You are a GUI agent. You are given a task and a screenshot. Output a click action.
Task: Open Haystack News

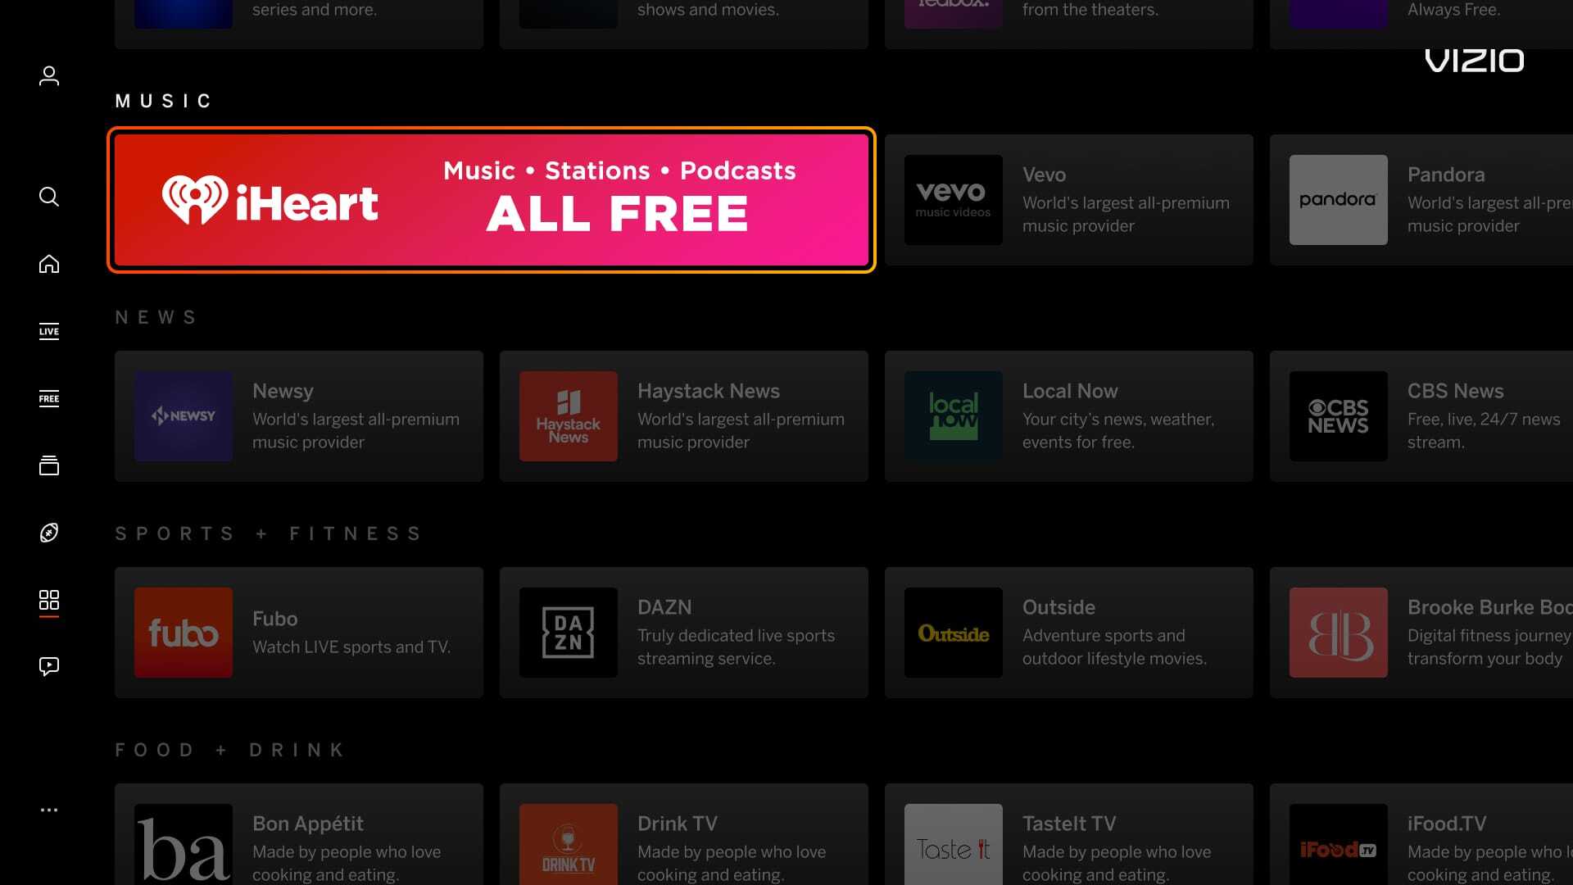coord(683,415)
